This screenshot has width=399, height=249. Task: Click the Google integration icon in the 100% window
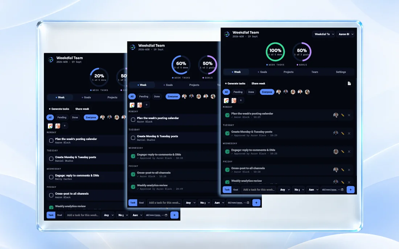point(226,101)
